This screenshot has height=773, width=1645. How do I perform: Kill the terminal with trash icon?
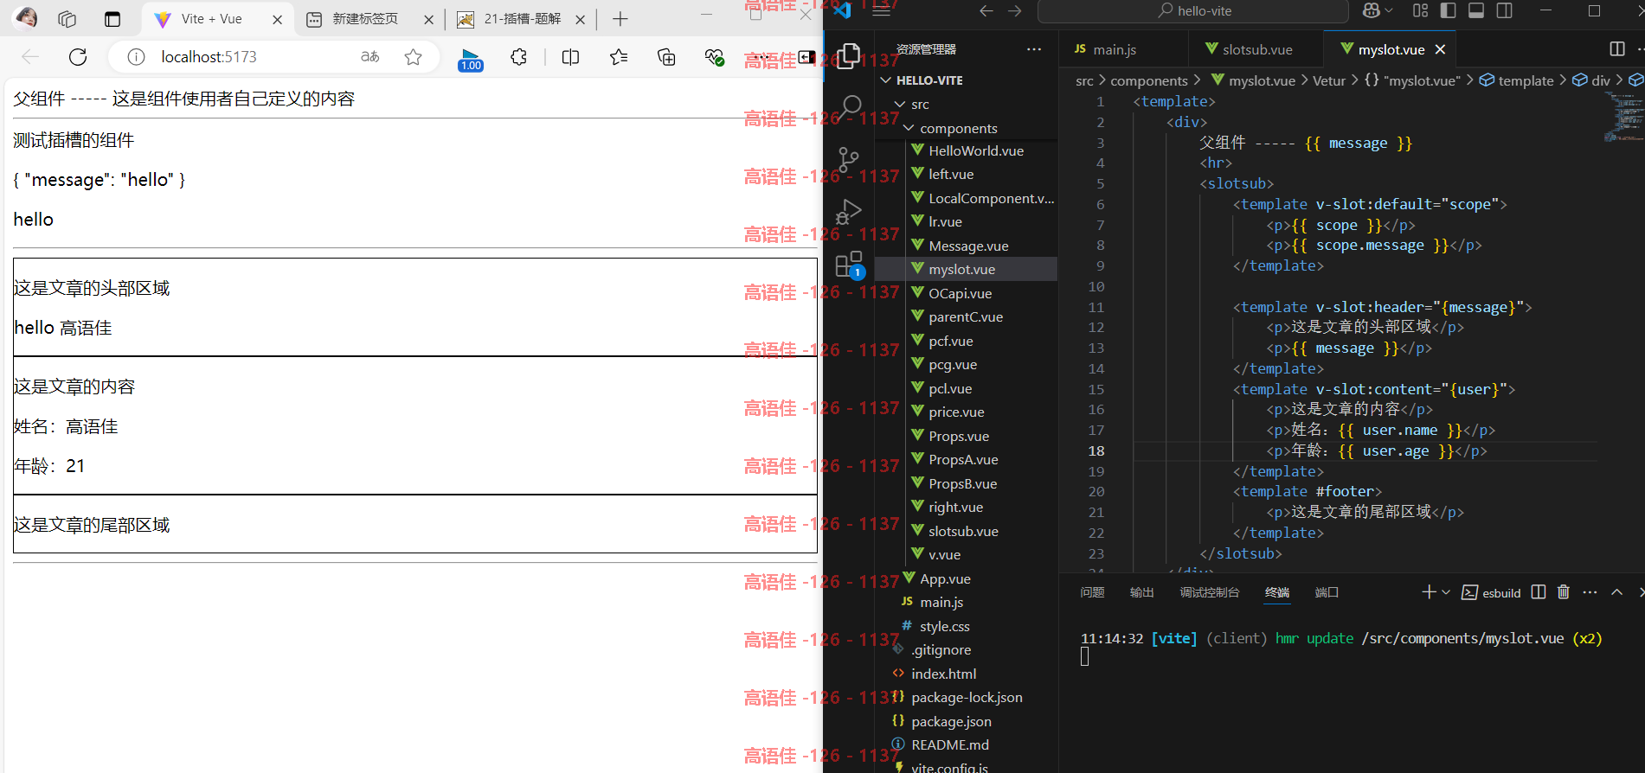coord(1564,592)
